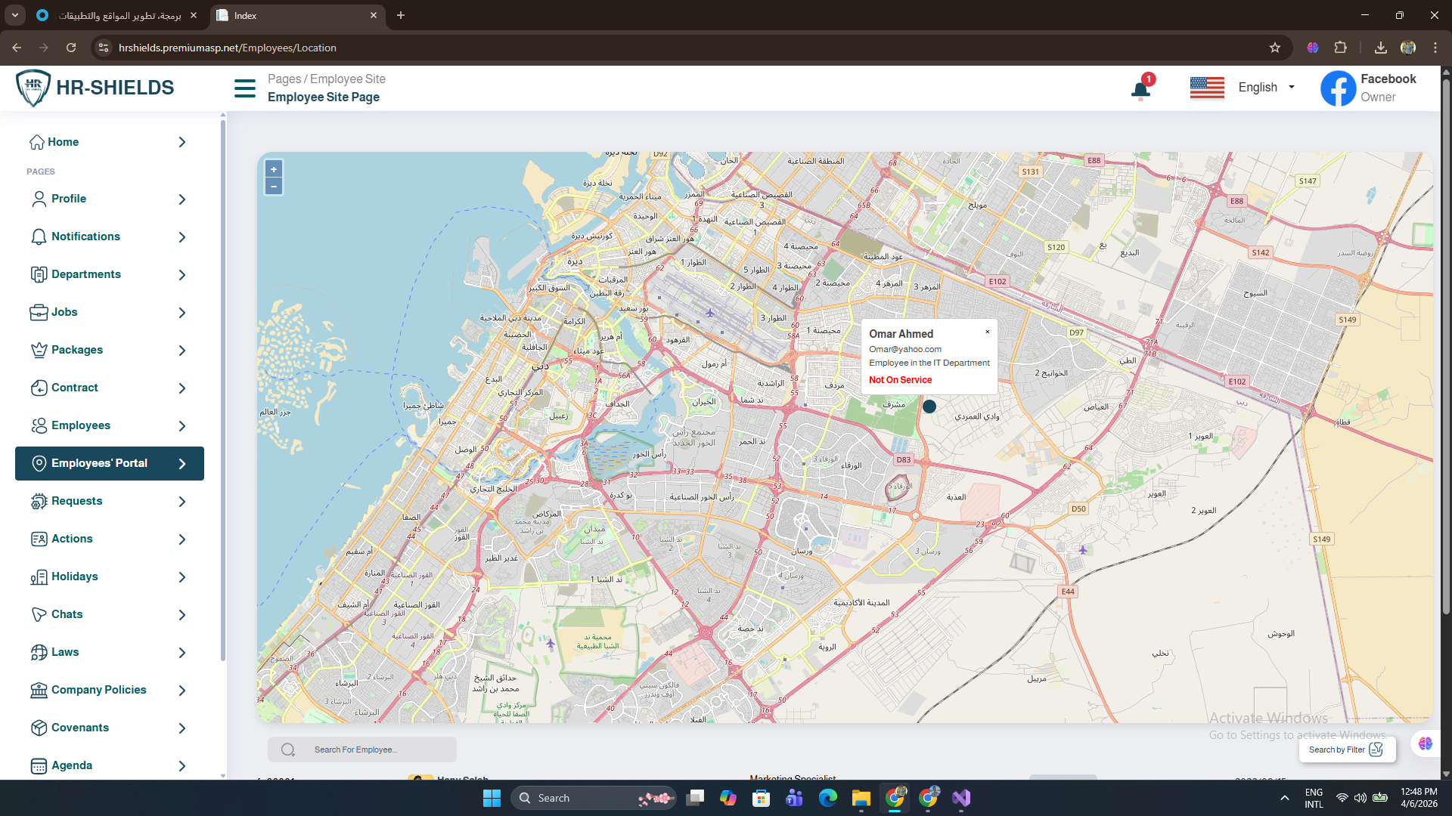Open File Explorer from the taskbar
Image resolution: width=1452 pixels, height=816 pixels.
click(x=861, y=798)
